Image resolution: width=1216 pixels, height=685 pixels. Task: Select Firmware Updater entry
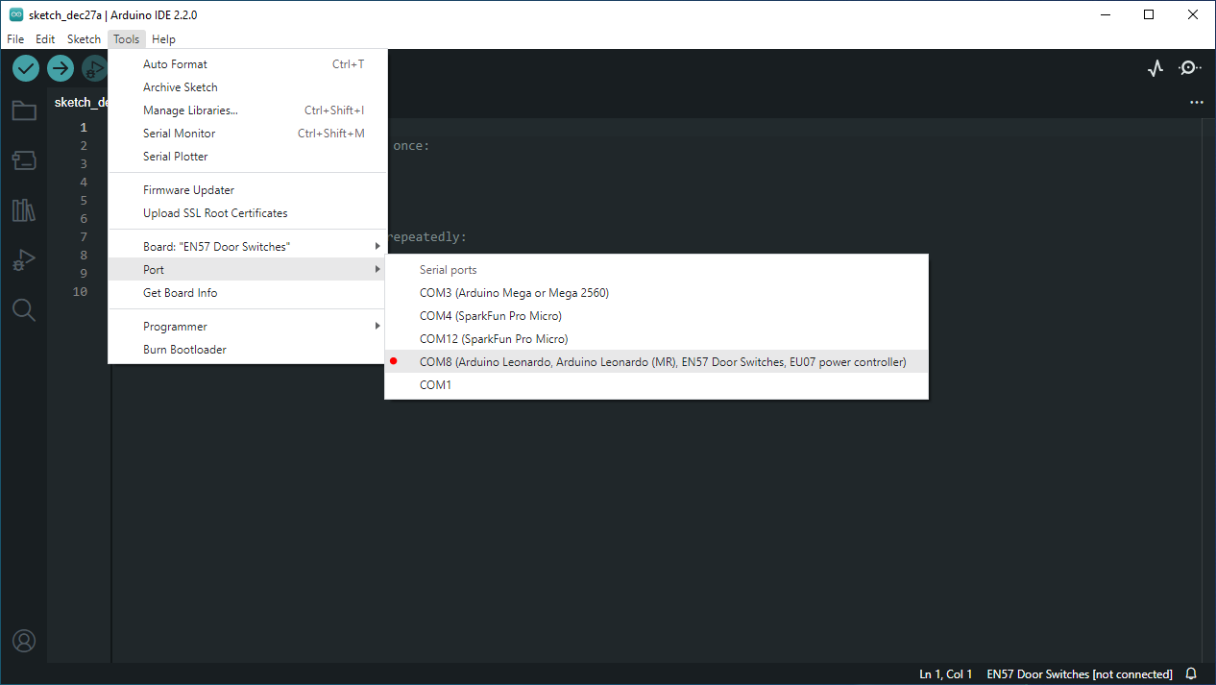pyautogui.click(x=248, y=190)
